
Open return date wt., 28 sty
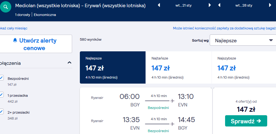coord(244,5)
